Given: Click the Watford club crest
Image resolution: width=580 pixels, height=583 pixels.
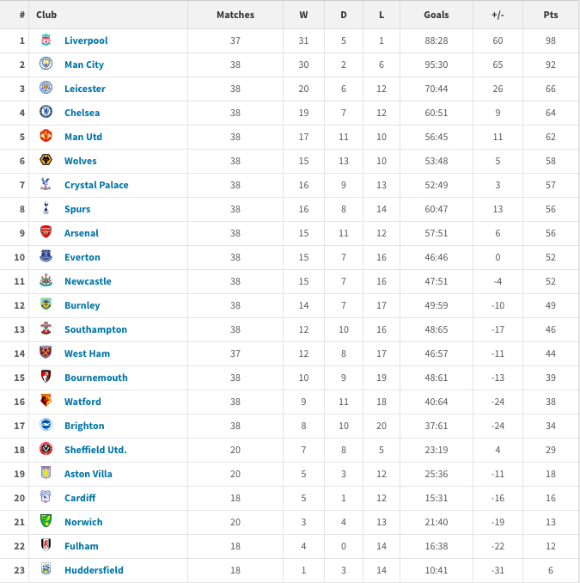Looking at the screenshot, I should click(46, 402).
